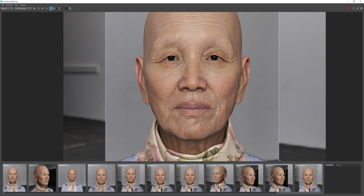Open the Render menu
Image resolution: width=364 pixels, height=196 pixels.
[23, 5]
